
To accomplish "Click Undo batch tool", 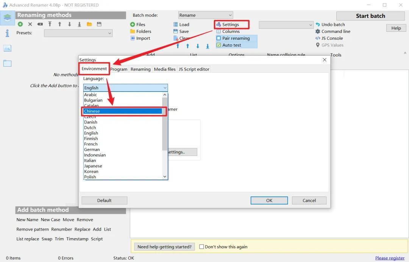I will (330, 25).
